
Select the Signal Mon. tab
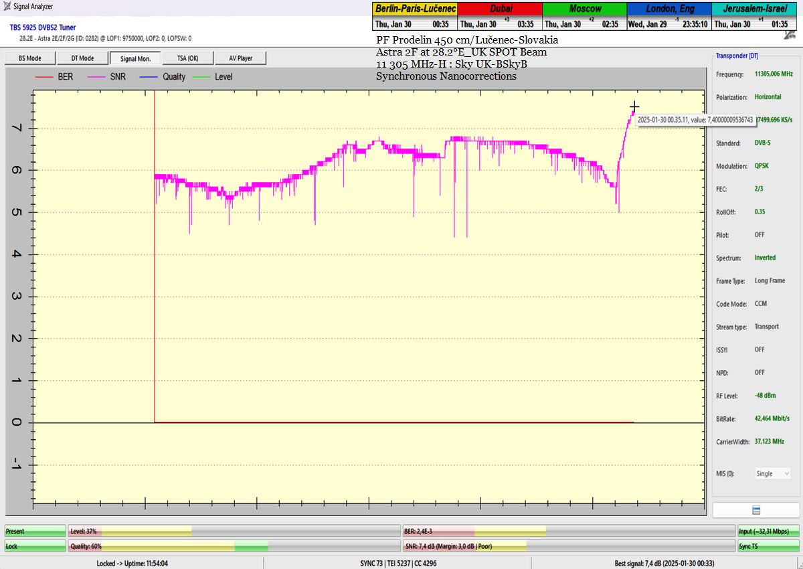pos(135,58)
